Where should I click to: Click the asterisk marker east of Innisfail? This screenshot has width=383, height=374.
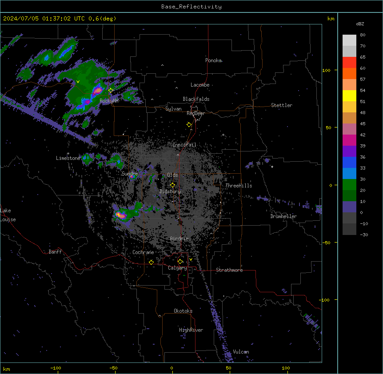click(x=223, y=135)
